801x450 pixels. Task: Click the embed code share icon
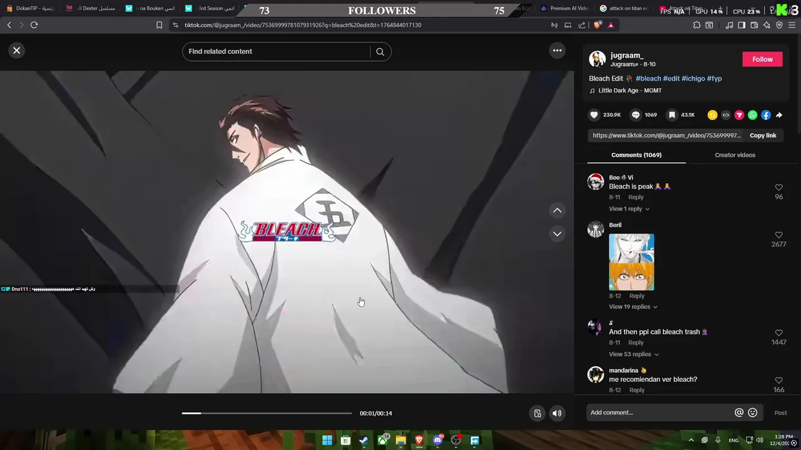(x=726, y=115)
